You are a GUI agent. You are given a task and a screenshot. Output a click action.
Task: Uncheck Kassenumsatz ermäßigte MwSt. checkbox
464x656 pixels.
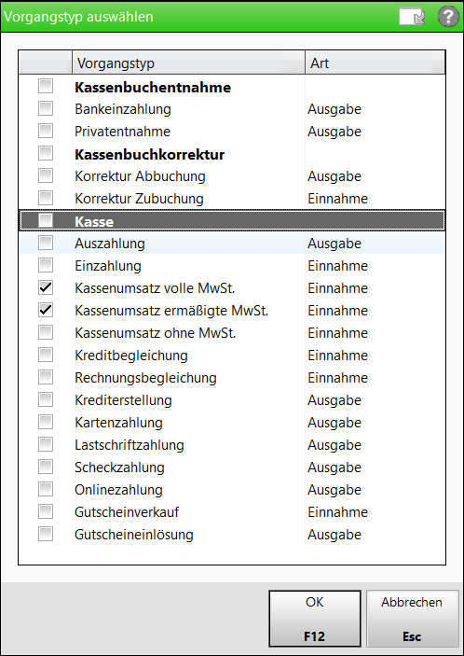[46, 310]
